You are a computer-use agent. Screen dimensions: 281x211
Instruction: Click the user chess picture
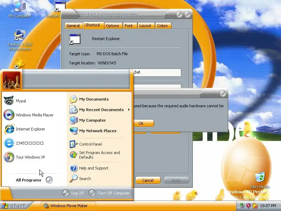click(x=12, y=80)
